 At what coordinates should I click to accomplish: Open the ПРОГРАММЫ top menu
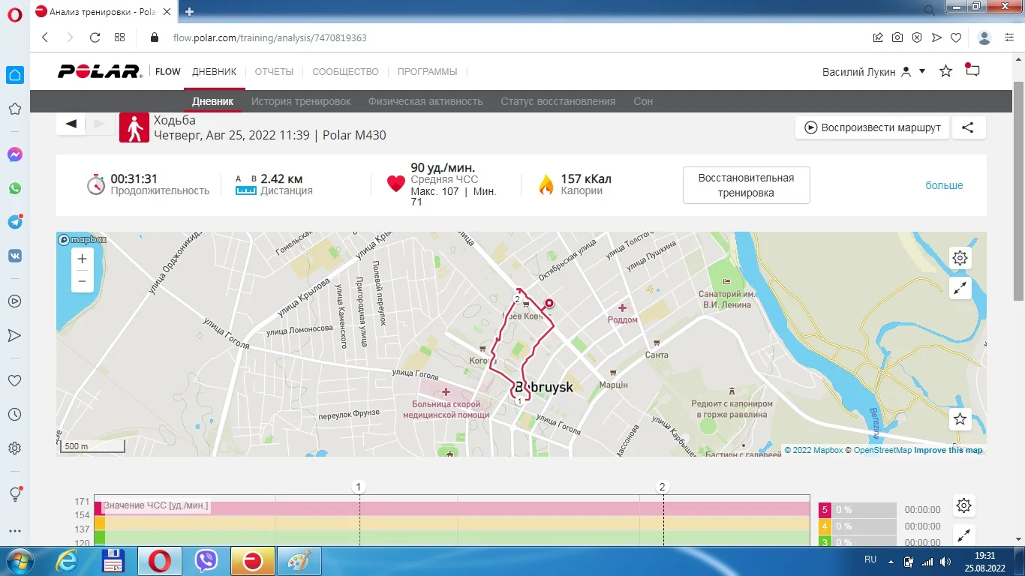pyautogui.click(x=428, y=72)
